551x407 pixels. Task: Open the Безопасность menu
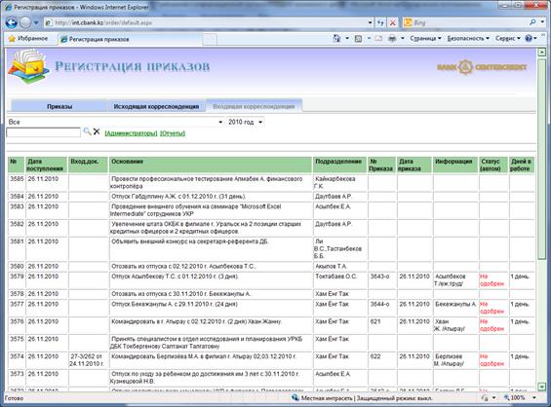(x=468, y=39)
